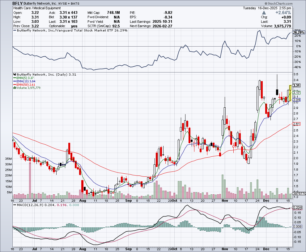The height and width of the screenshot is (252, 306).
Task: Click the gray up-arrow change indicator
Action: coord(264,13)
